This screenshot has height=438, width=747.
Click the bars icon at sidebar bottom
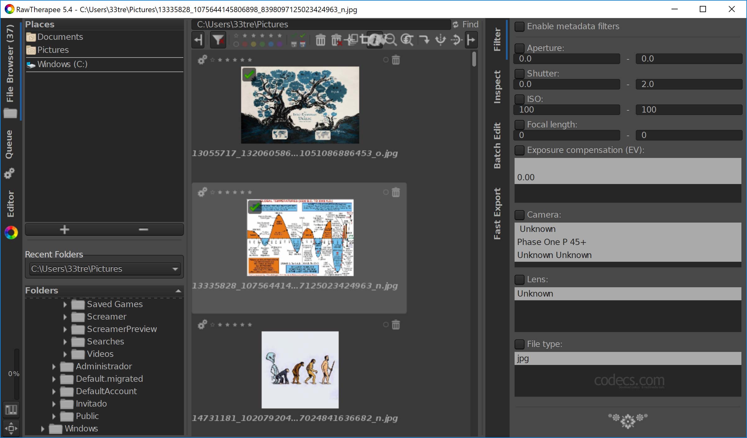(x=11, y=409)
